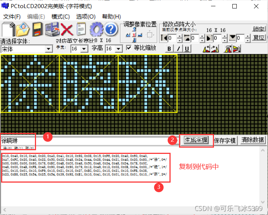Click the right margin value input box
The image size is (268, 215).
point(218,38)
